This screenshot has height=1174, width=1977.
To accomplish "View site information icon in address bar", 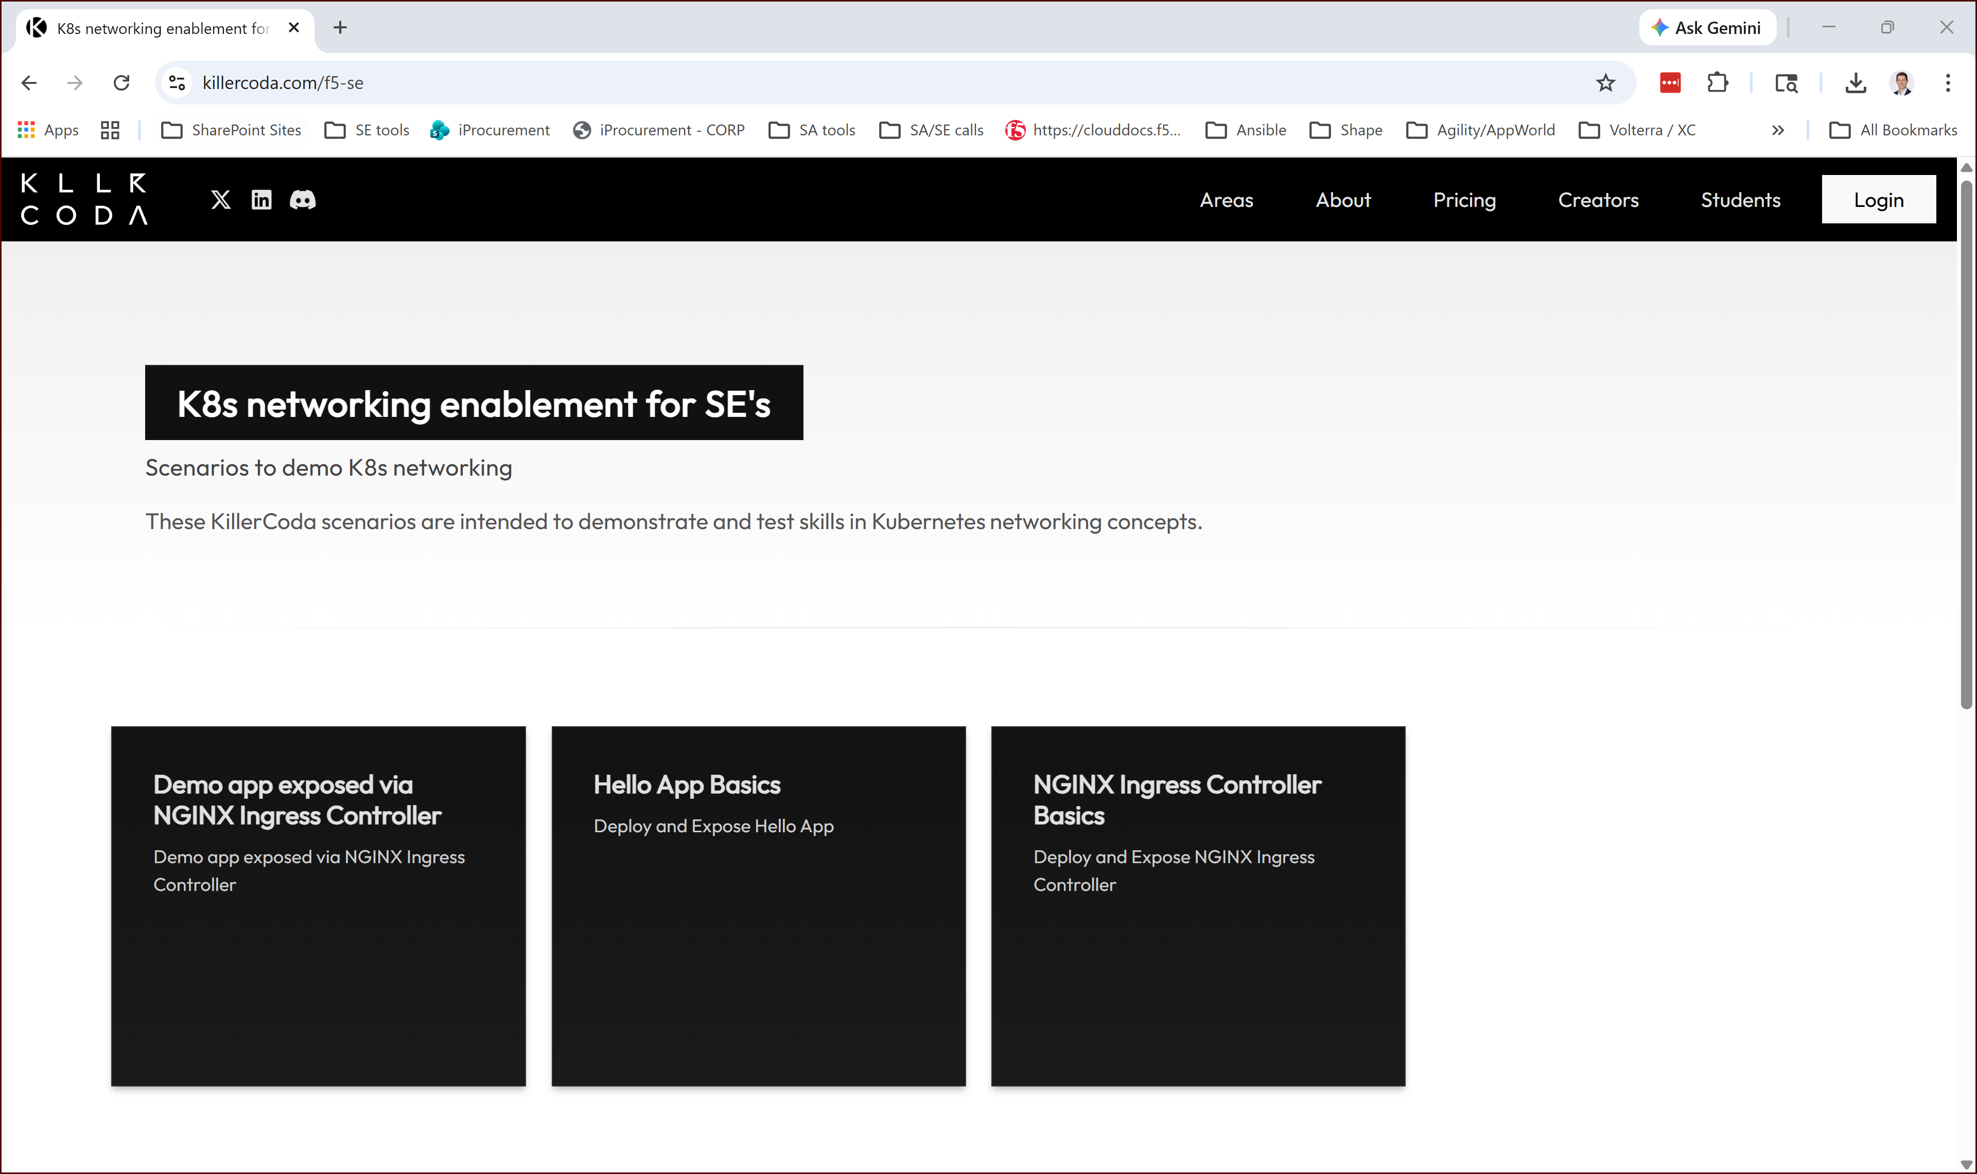I will click(x=177, y=83).
